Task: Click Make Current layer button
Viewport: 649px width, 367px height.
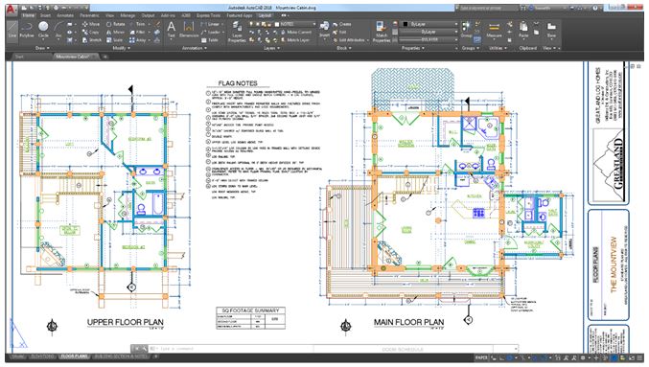Action: point(295,33)
